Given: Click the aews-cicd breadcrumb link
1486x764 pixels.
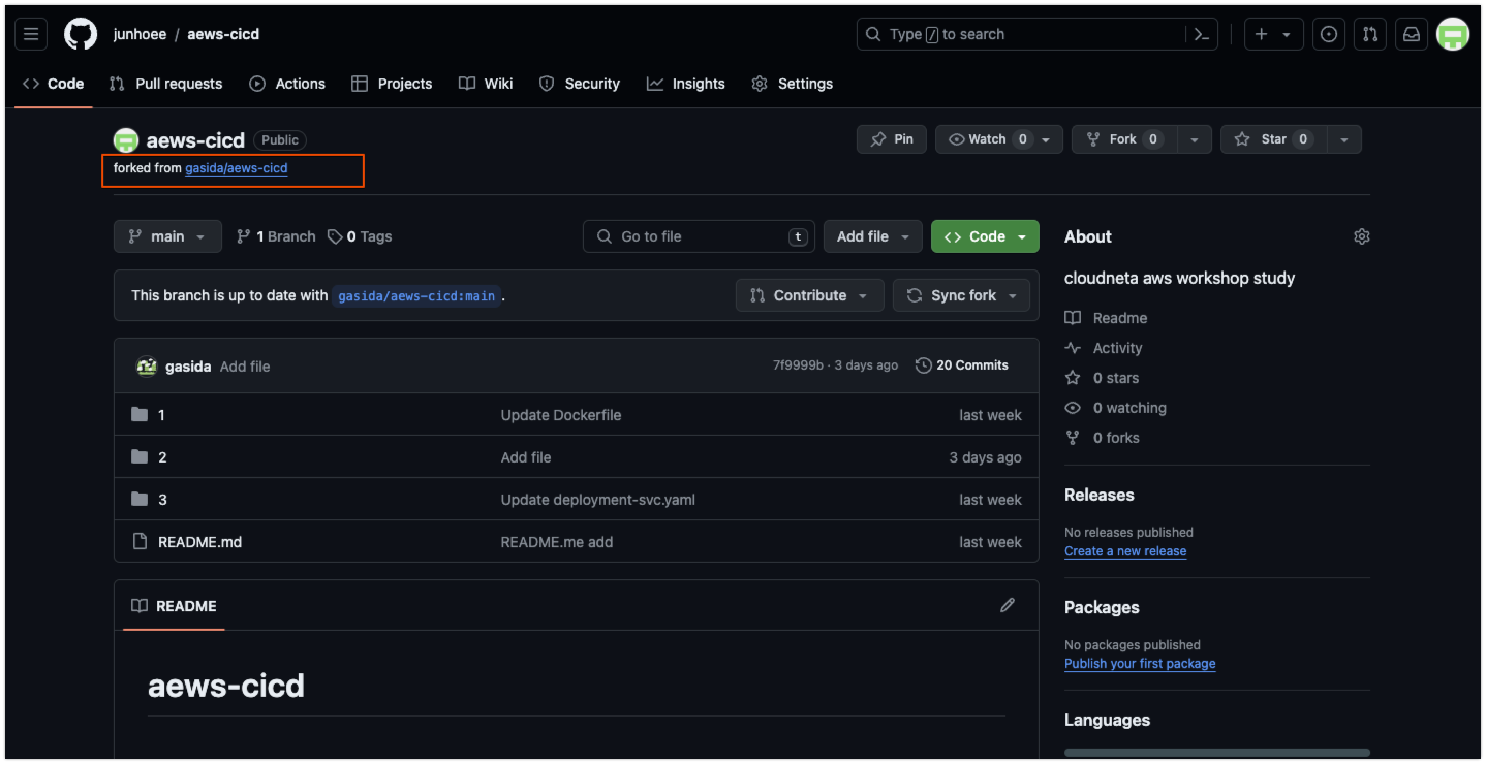Looking at the screenshot, I should pyautogui.click(x=223, y=34).
